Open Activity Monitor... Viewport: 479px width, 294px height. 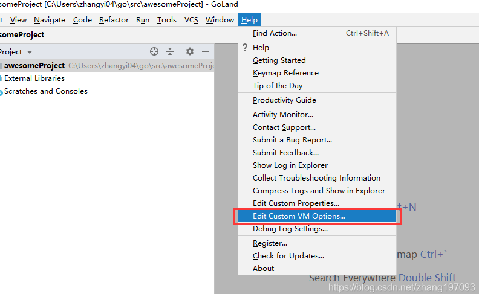click(317, 115)
